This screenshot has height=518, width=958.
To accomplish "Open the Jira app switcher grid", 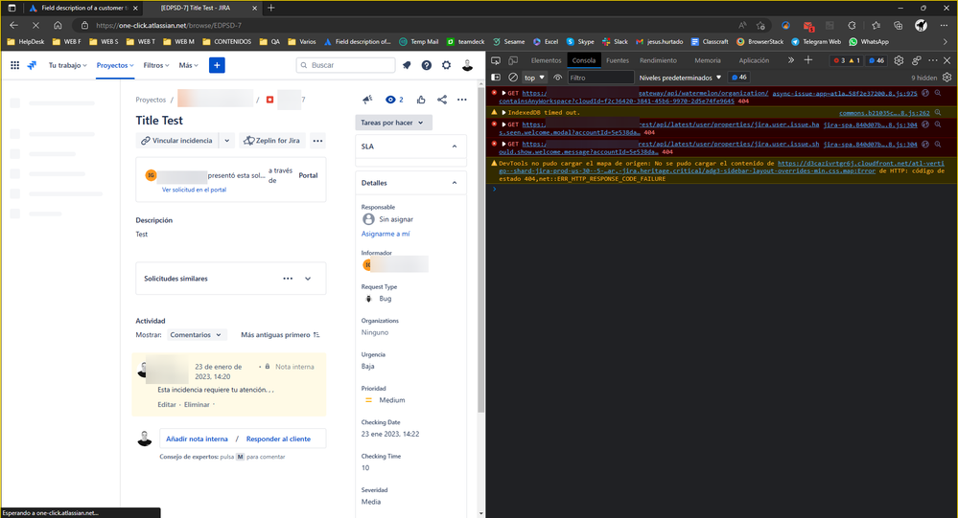I will pyautogui.click(x=14, y=65).
